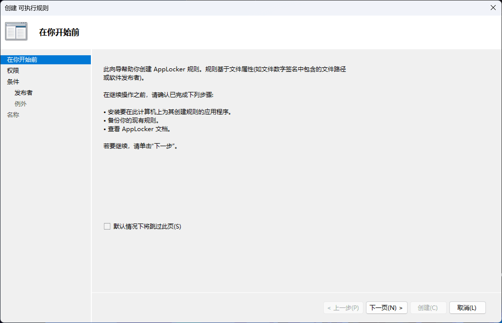Click the 若要继续 instruction text
Image resolution: width=502 pixels, height=323 pixels.
pos(141,146)
